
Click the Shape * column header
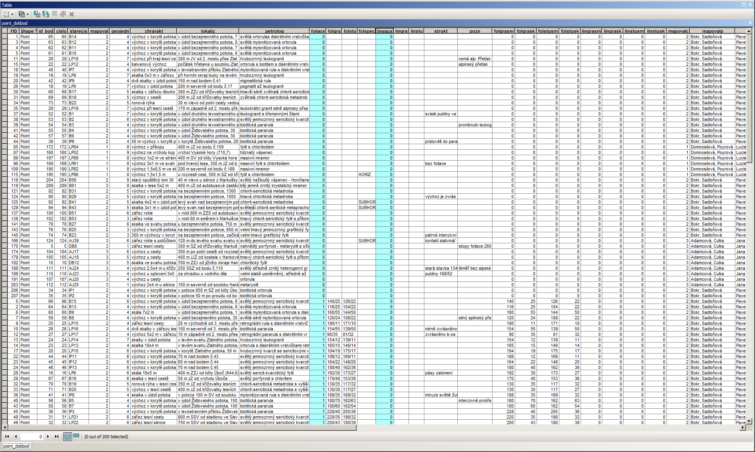pyautogui.click(x=29, y=31)
